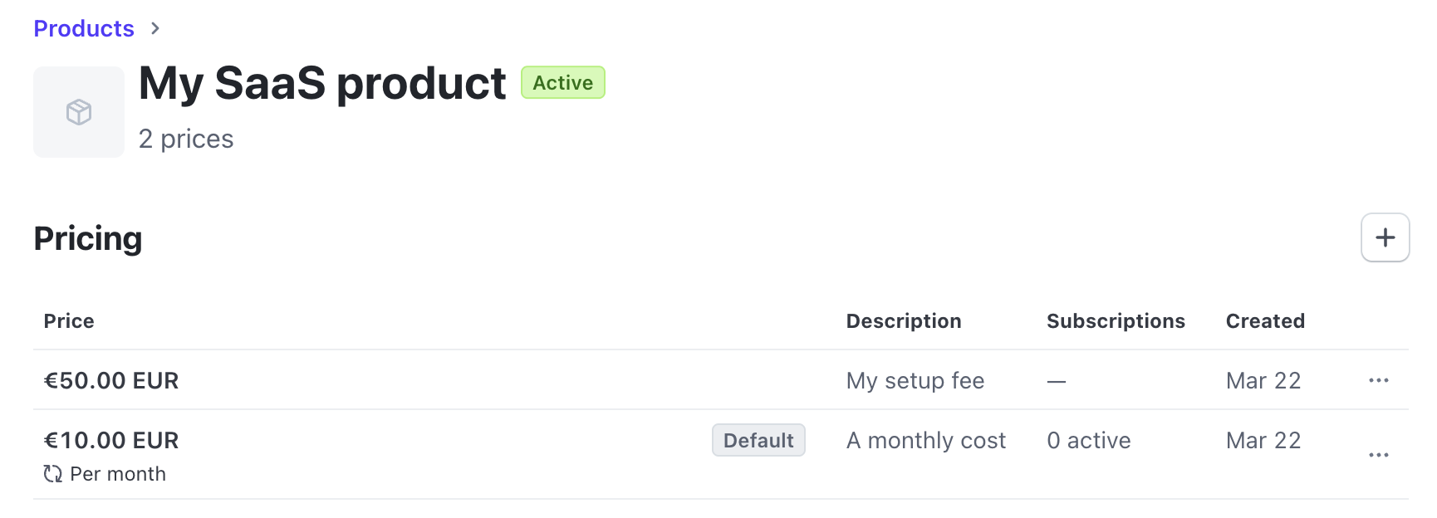Click the Price column header
This screenshot has height=518, width=1437.
pyautogui.click(x=69, y=321)
